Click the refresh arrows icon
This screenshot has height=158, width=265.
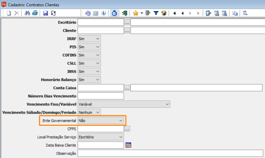(x=53, y=13)
